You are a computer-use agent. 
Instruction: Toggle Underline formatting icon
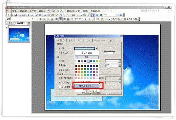[48, 19]
